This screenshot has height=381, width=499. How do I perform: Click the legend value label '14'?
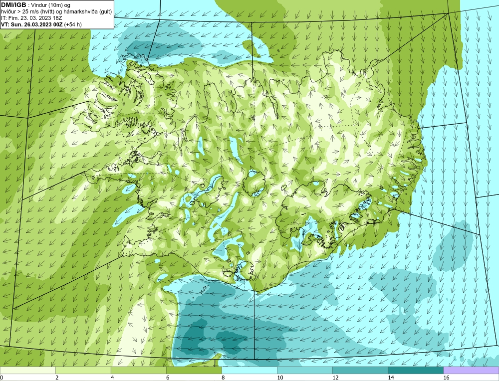point(391,378)
